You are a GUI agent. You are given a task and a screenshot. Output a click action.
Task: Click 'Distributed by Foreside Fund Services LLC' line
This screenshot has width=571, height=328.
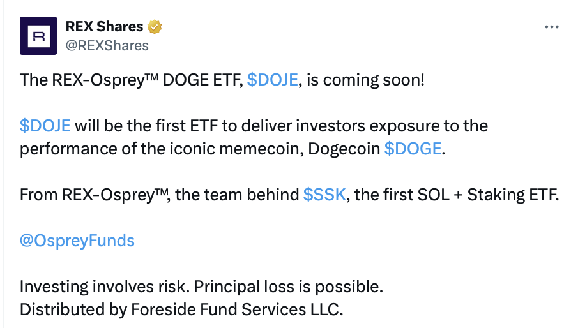(x=182, y=309)
